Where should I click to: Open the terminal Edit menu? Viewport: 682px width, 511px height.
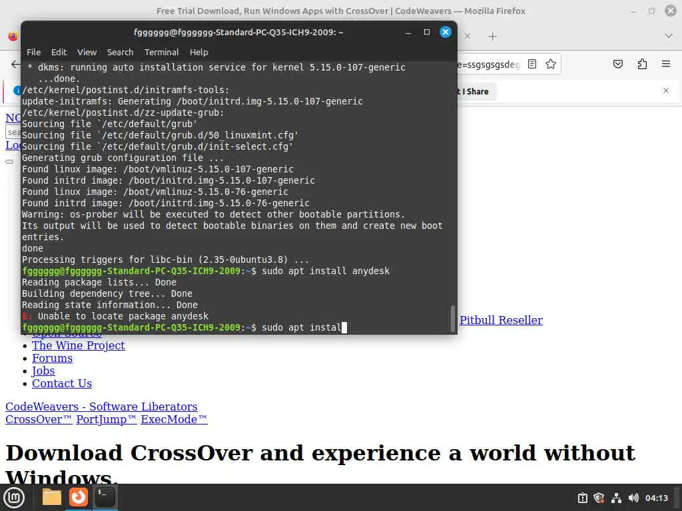[59, 52]
